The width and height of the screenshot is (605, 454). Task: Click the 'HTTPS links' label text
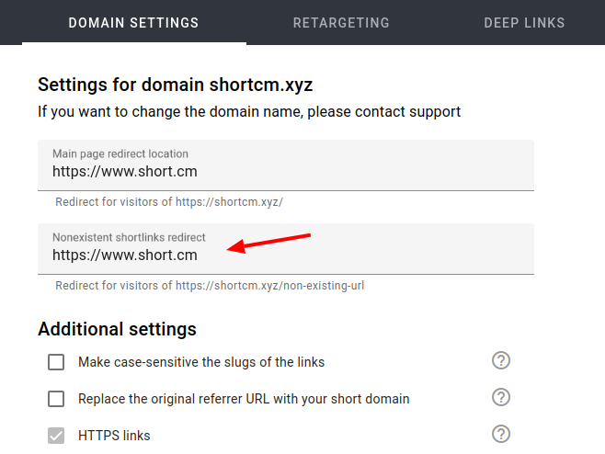coord(114,436)
